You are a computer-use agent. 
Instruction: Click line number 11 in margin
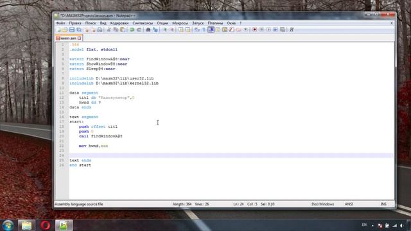[x=62, y=93]
